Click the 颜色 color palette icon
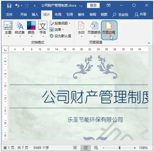This screenshot has width=154, height=152. coord(31,25)
